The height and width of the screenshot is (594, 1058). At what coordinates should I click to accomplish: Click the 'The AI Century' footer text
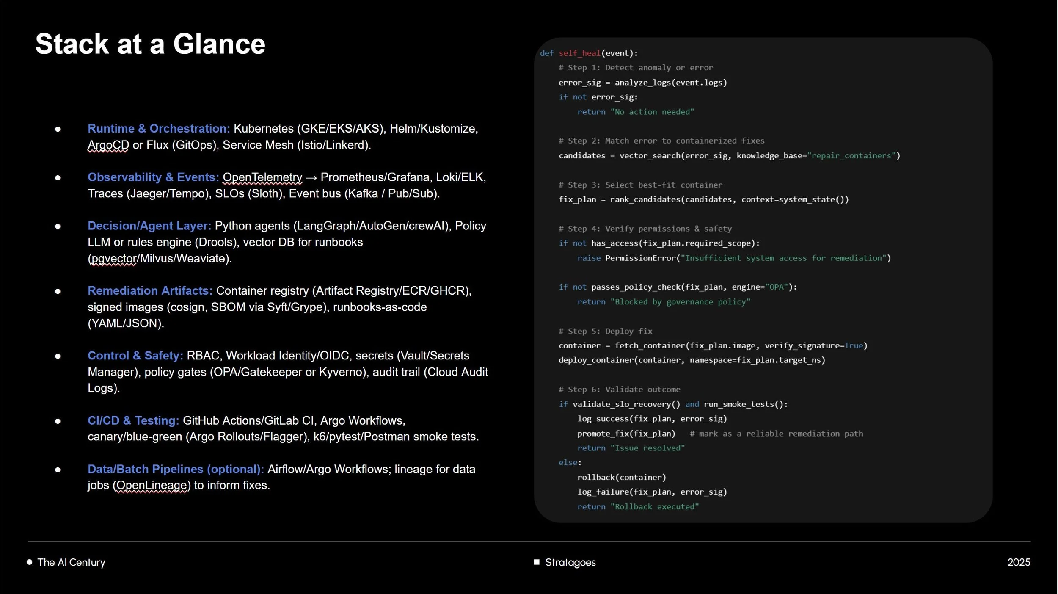click(71, 562)
